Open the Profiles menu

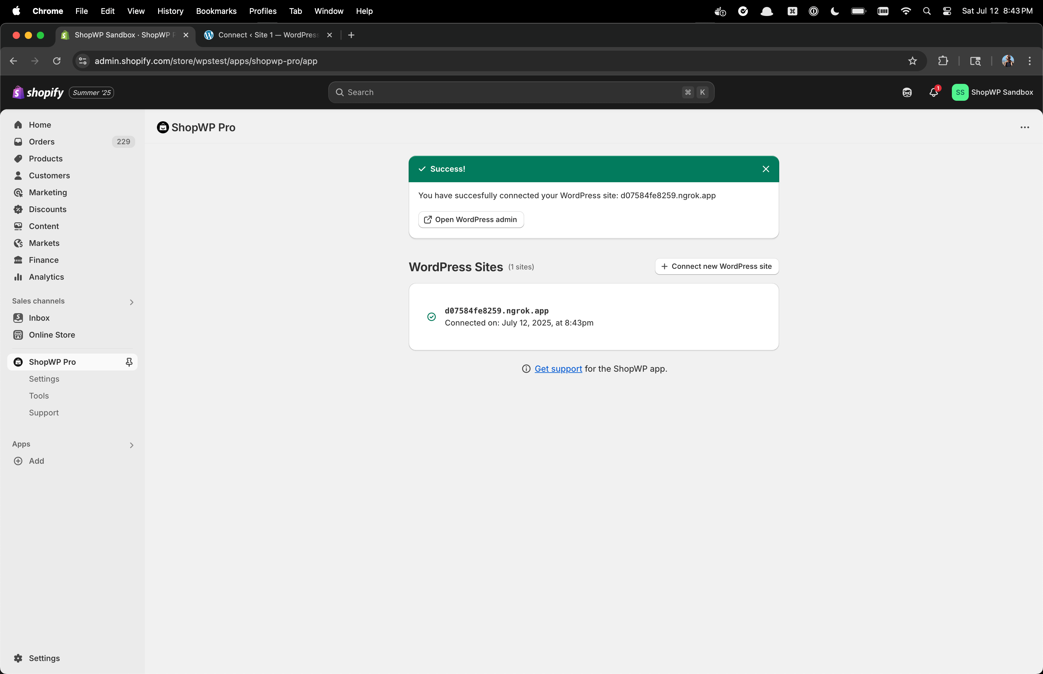pyautogui.click(x=263, y=11)
